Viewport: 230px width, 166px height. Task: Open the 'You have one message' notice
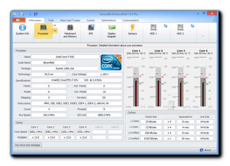coord(28,145)
